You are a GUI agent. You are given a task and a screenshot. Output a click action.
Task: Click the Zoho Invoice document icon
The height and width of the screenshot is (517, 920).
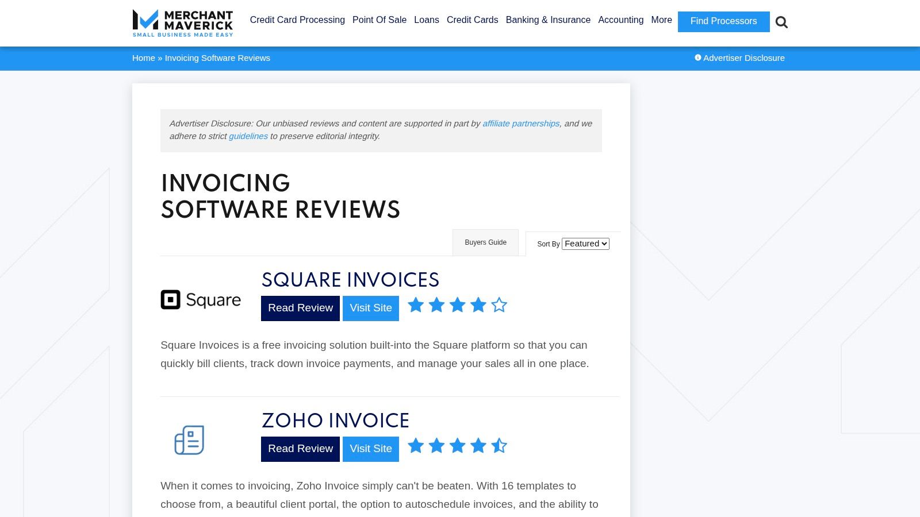(189, 440)
